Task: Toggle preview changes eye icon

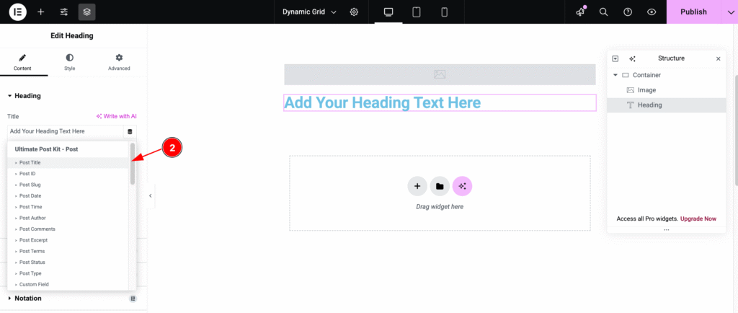Action: 652,12
